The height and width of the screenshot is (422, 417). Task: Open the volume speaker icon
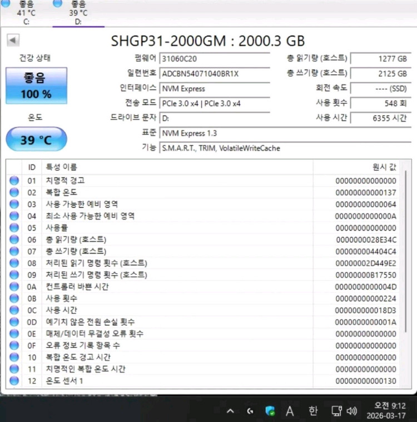point(351,411)
